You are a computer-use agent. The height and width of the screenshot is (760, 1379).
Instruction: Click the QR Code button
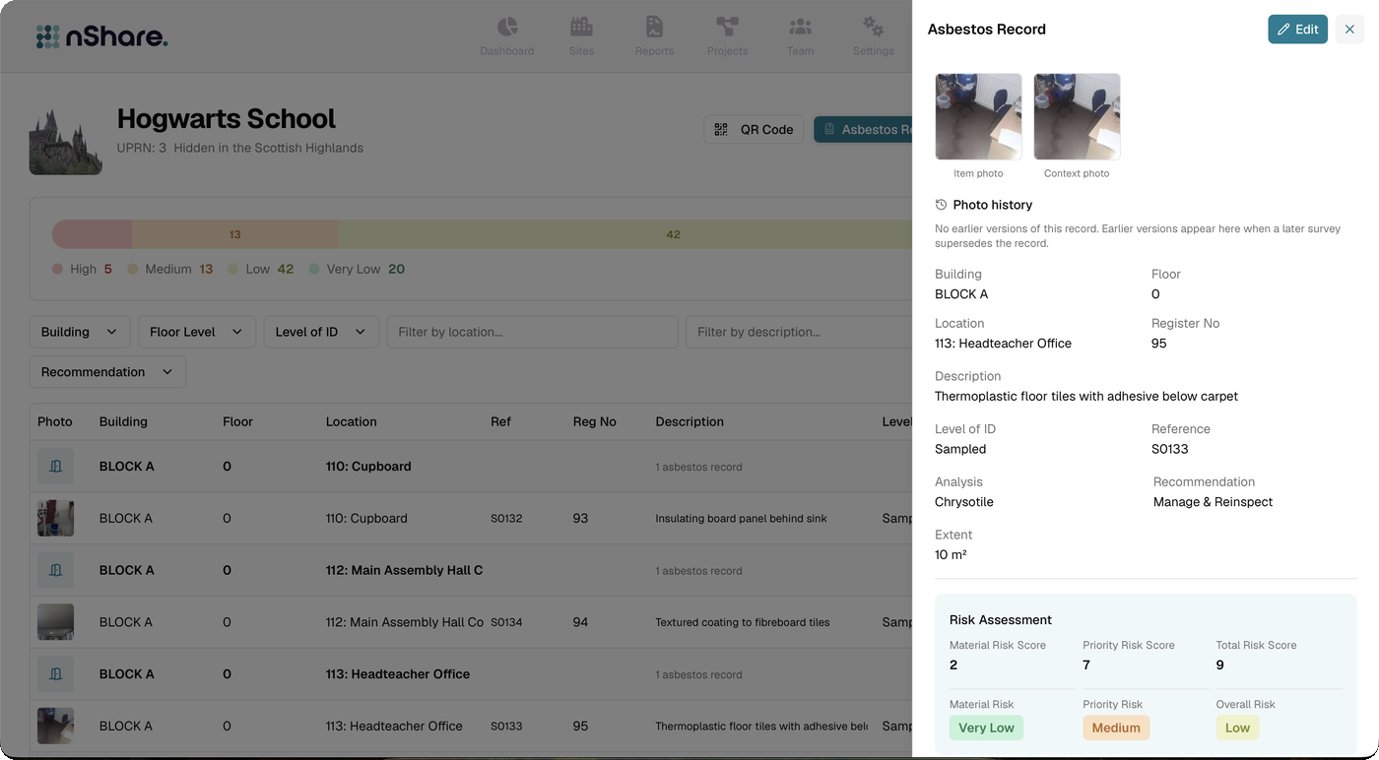754,129
